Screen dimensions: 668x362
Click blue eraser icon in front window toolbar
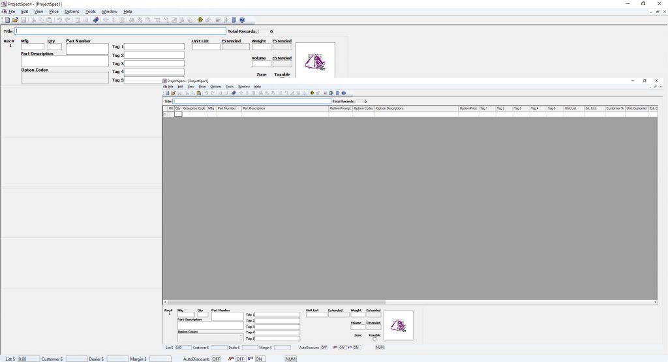(x=234, y=93)
